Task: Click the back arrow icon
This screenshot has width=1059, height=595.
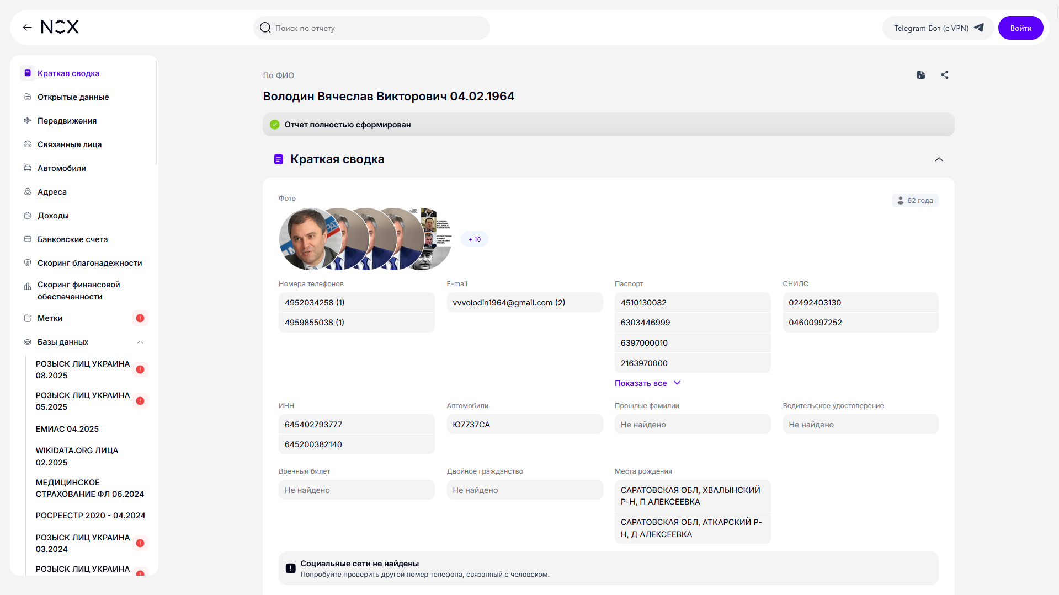Action: [27, 28]
